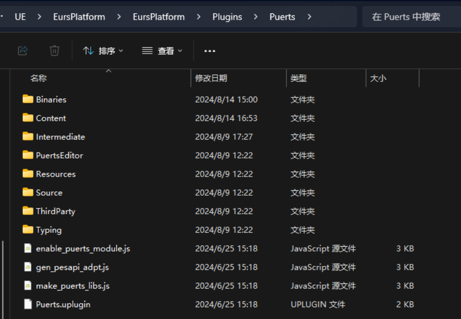Select the enable_puerts_module.js file name
The height and width of the screenshot is (319, 461).
point(83,249)
